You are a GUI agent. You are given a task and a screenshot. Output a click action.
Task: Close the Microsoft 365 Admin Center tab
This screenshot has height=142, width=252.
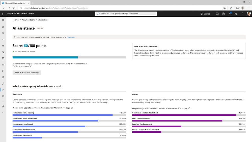click(28, 3)
